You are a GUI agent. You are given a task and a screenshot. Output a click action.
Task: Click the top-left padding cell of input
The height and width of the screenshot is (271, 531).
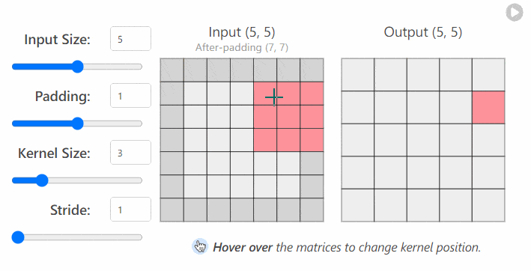pyautogui.click(x=172, y=70)
